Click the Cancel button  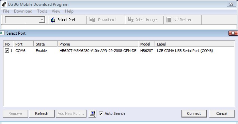222,113
